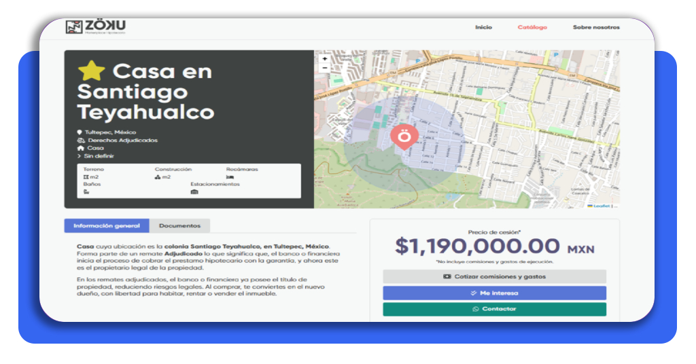Click the garage icon under Estacionamientos
The width and height of the screenshot is (696, 364).
[x=194, y=192]
